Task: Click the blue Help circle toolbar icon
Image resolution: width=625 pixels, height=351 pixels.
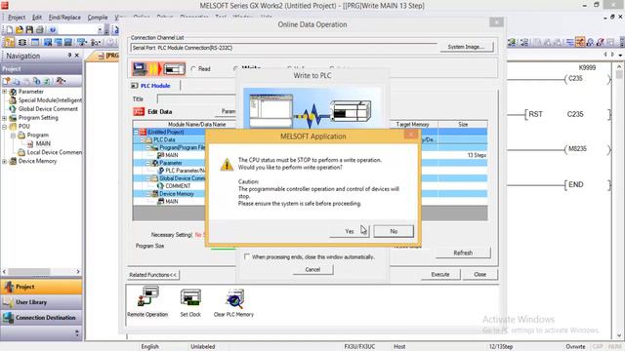Action: pos(52,29)
